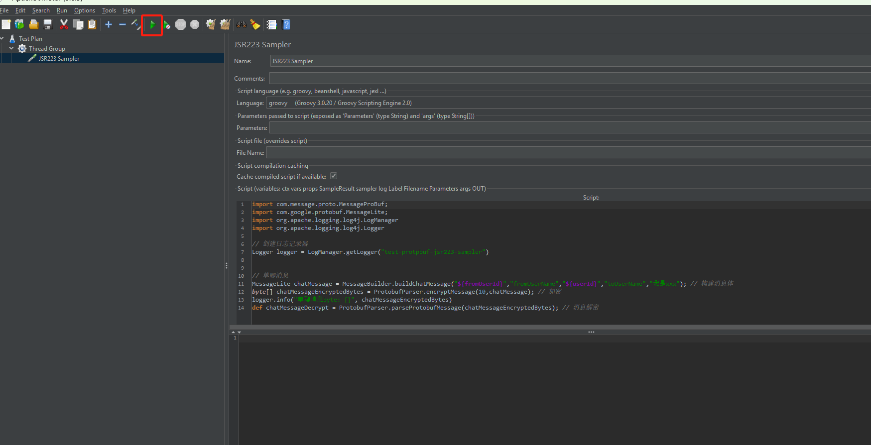Screen dimensions: 871x445
Task: Click the Cut scissors icon
Action: [64, 24]
